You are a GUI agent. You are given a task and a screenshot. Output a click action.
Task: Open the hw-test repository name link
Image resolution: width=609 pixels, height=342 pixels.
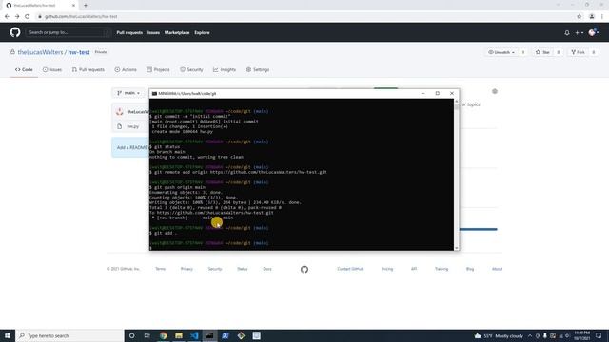79,52
